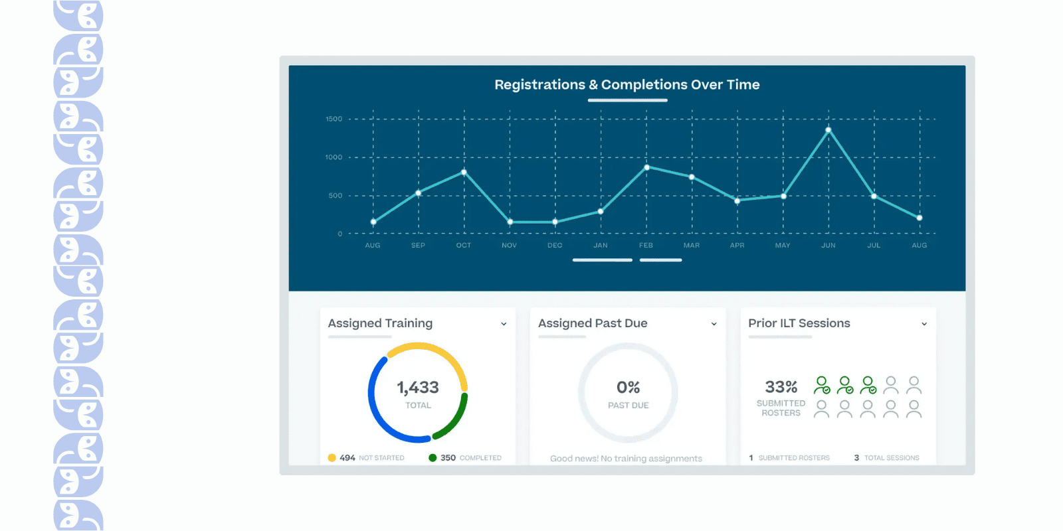Screen dimensions: 1063x531
Task: Expand the Prior ILT Sessions chevron
Action: [x=924, y=324]
